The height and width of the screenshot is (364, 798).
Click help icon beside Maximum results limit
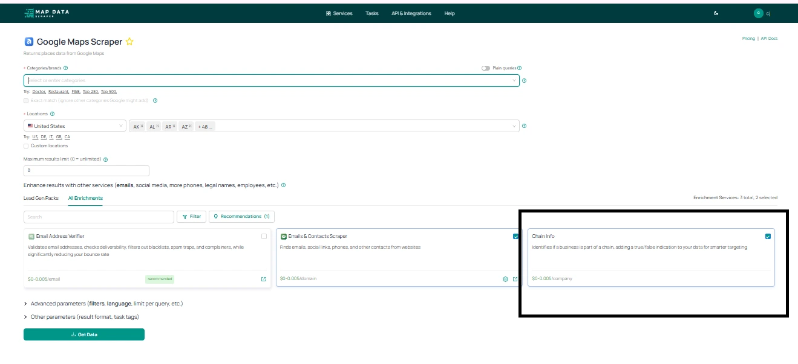click(106, 159)
